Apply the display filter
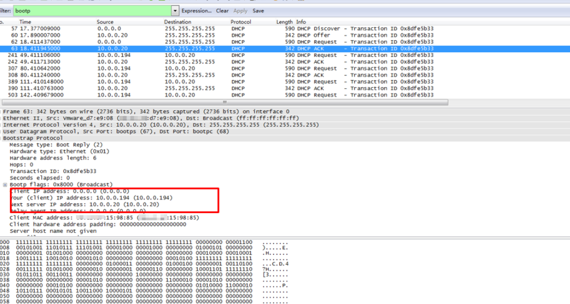This screenshot has height=304, width=570. pos(240,11)
